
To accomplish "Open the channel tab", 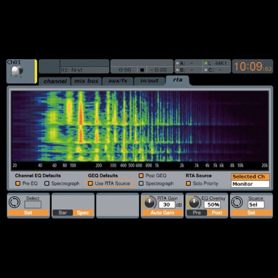I will point(55,81).
